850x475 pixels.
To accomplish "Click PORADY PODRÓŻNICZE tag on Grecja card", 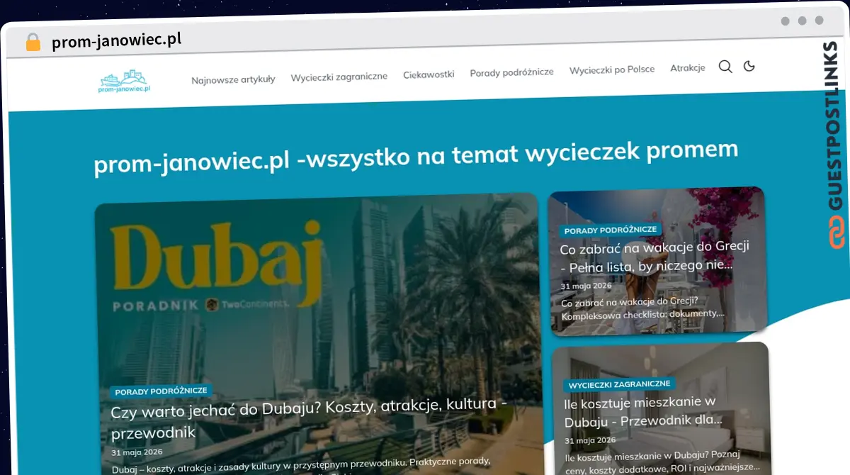I will point(611,230).
